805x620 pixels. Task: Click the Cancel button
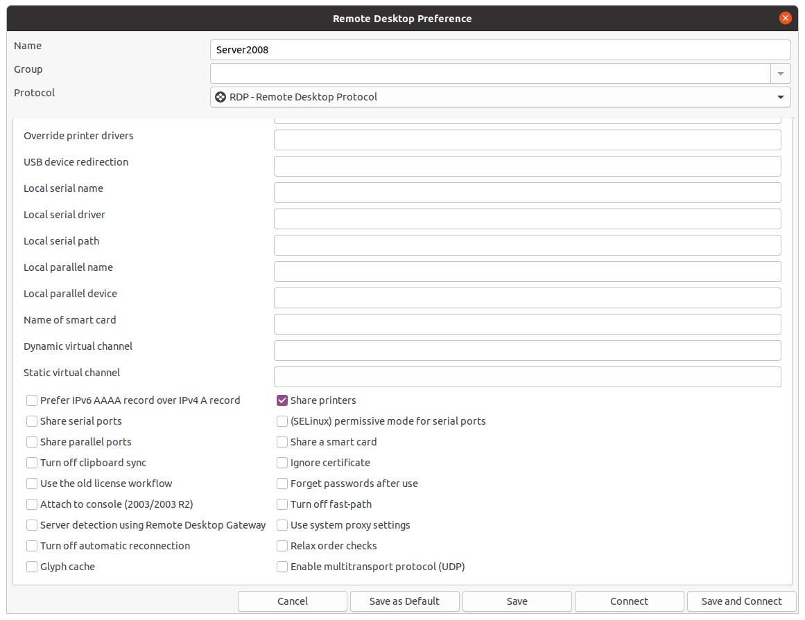pyautogui.click(x=293, y=601)
